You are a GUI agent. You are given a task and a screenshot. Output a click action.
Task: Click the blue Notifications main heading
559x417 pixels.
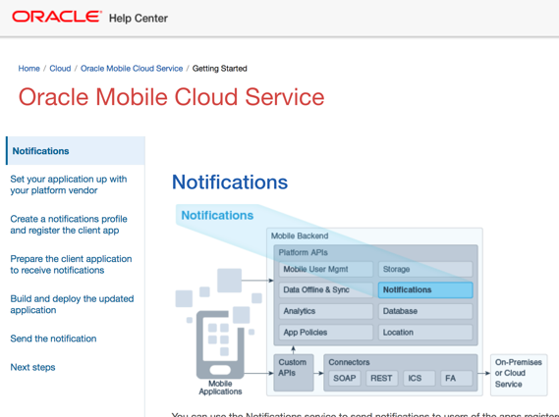coord(230,182)
